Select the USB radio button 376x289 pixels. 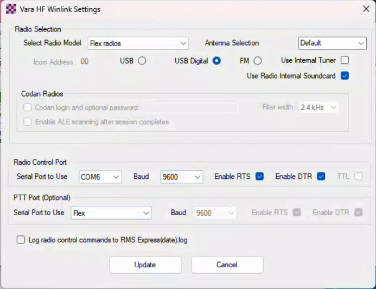142,61
